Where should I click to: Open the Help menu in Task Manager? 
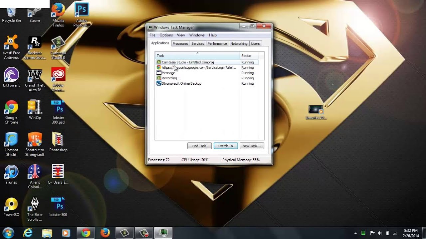(x=213, y=35)
